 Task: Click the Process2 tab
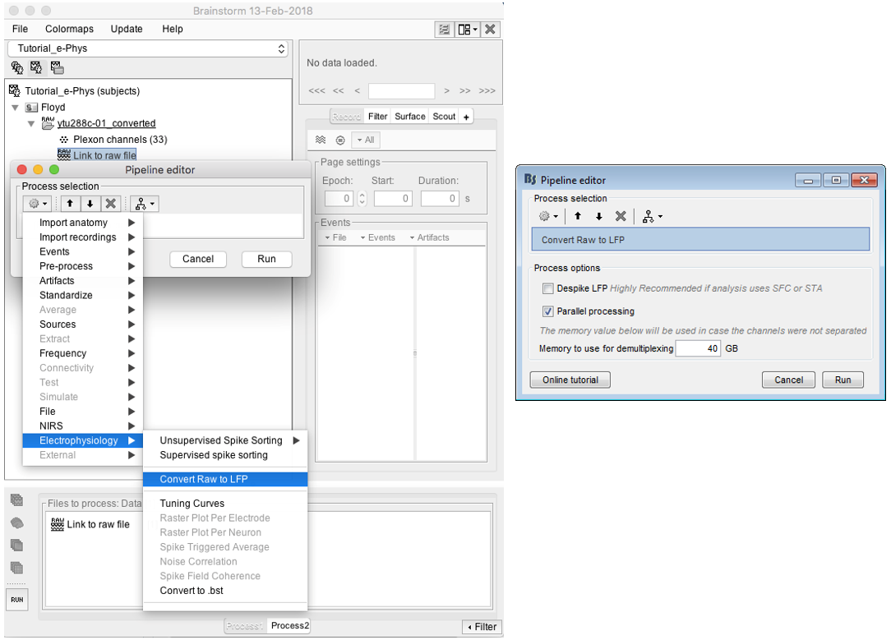(x=290, y=626)
